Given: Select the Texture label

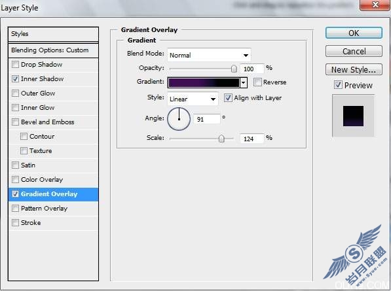Looking at the screenshot, I should [x=41, y=151].
